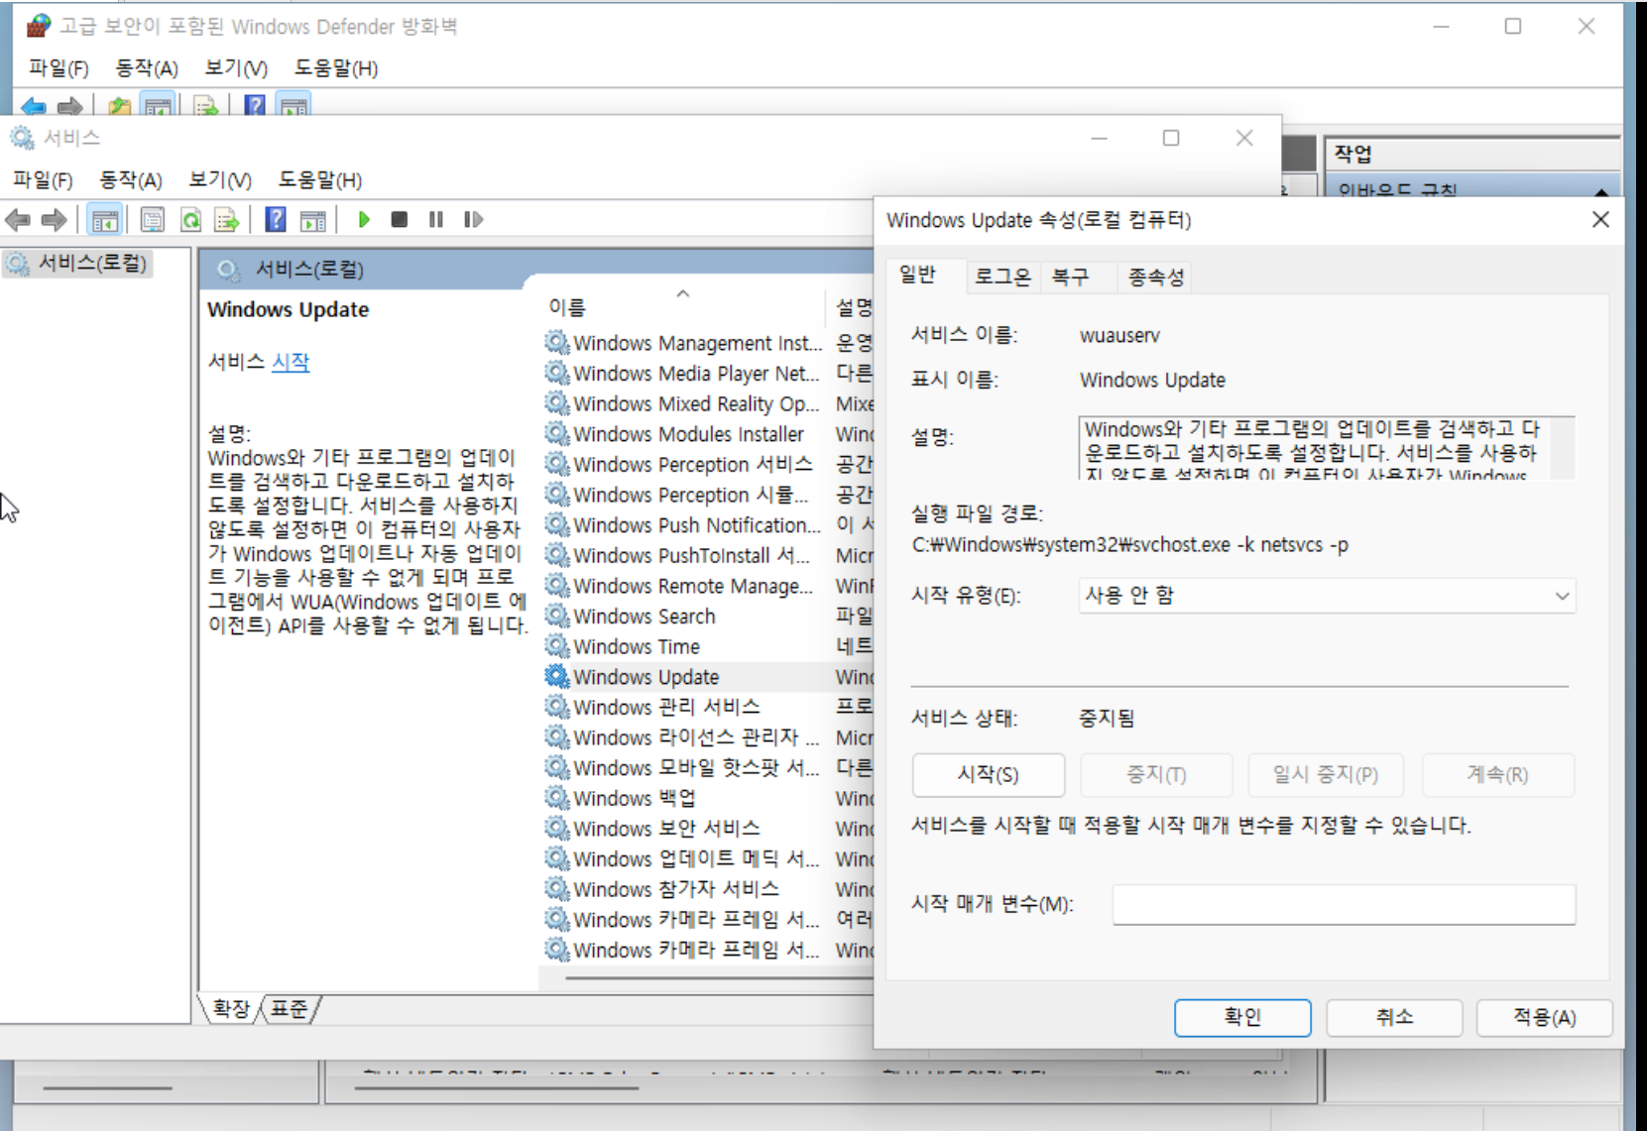Select Windows Mixed Reality Op... service row
1647x1131 pixels.
(x=708, y=403)
